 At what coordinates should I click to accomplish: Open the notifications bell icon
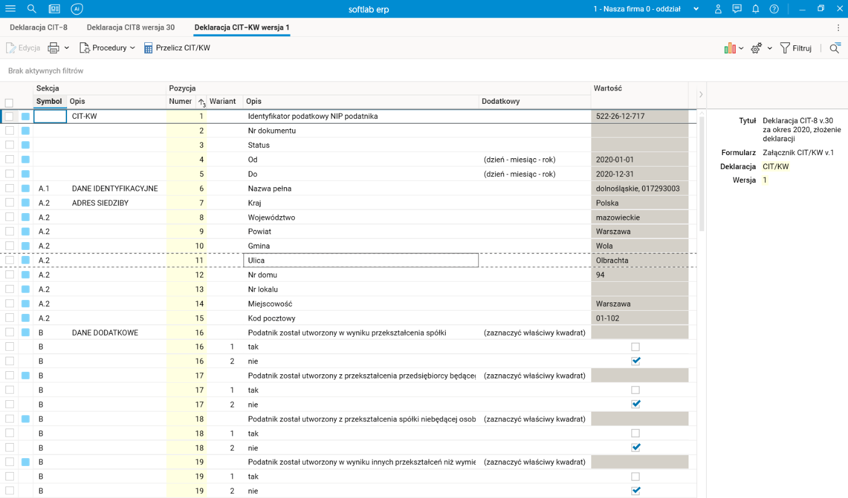[755, 9]
